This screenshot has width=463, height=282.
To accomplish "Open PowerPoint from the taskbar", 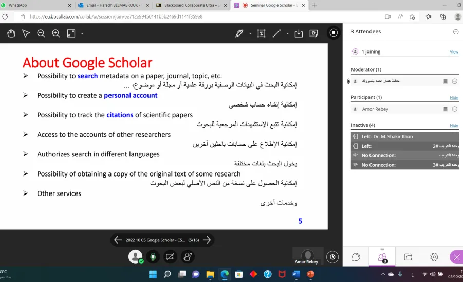I will [310, 274].
